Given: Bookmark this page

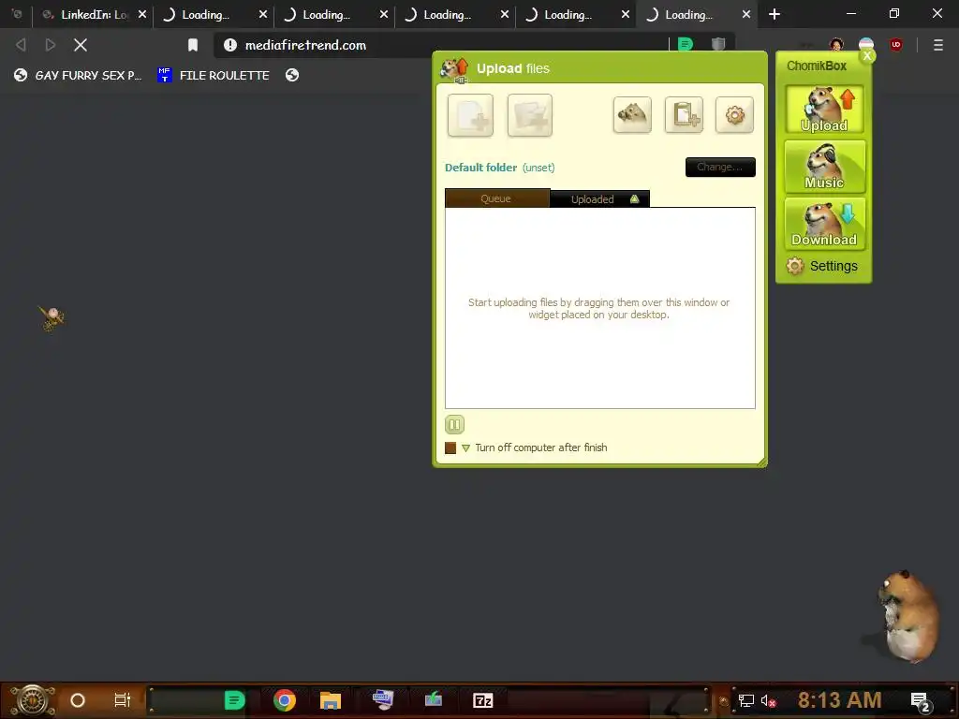Looking at the screenshot, I should pos(193,45).
